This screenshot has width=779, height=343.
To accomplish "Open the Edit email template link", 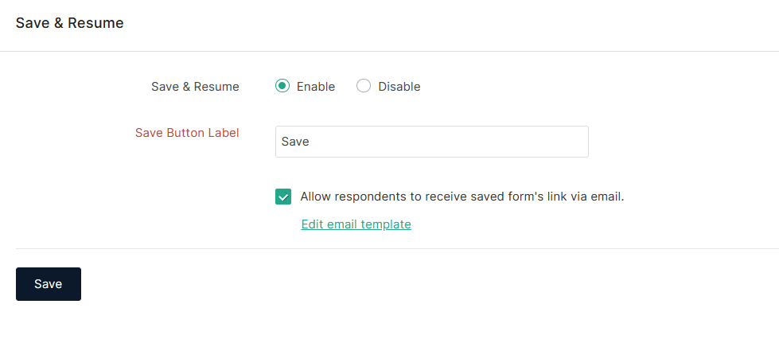I will pos(356,224).
